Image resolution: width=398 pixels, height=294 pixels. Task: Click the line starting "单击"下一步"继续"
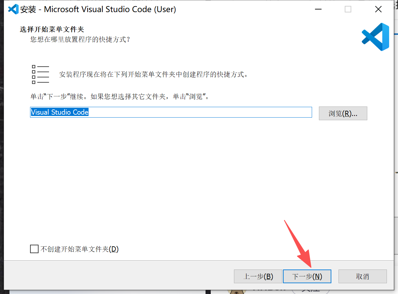pos(120,97)
